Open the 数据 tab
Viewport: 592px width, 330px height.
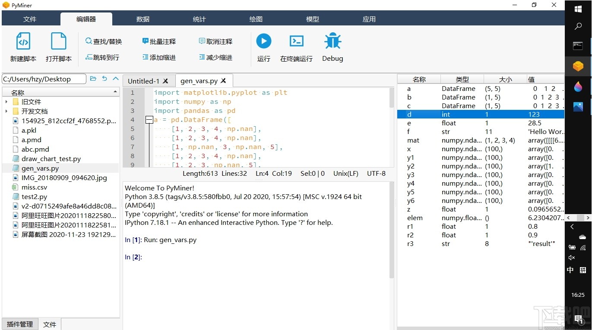142,19
